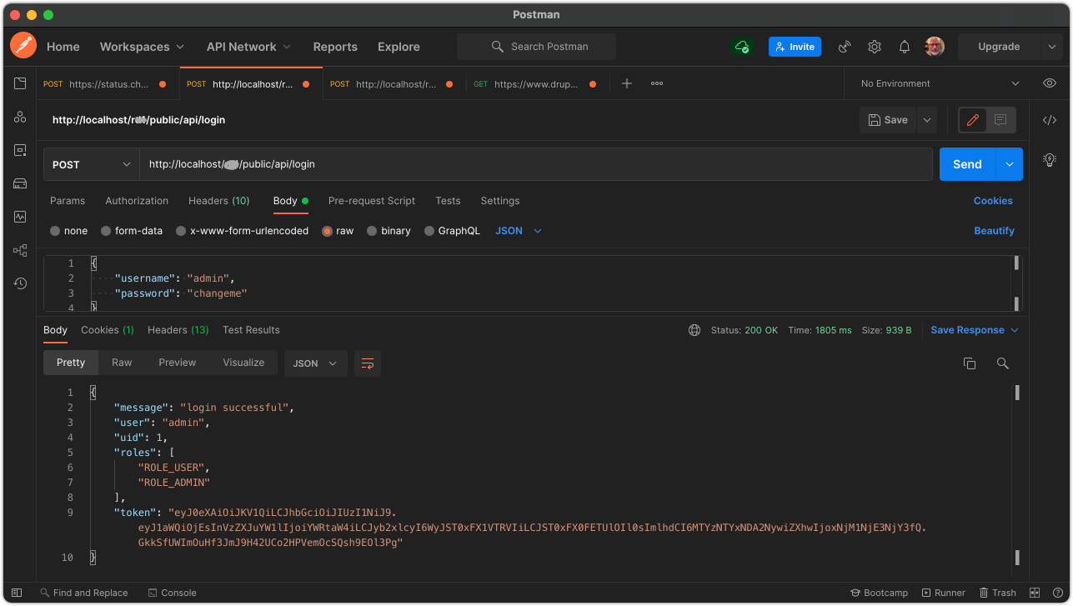Select GraphQL as the body format
The width and height of the screenshot is (1073, 606).
(x=453, y=230)
